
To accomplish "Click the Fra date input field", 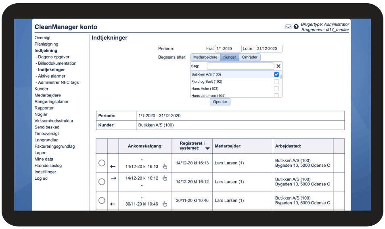I will [x=228, y=48].
